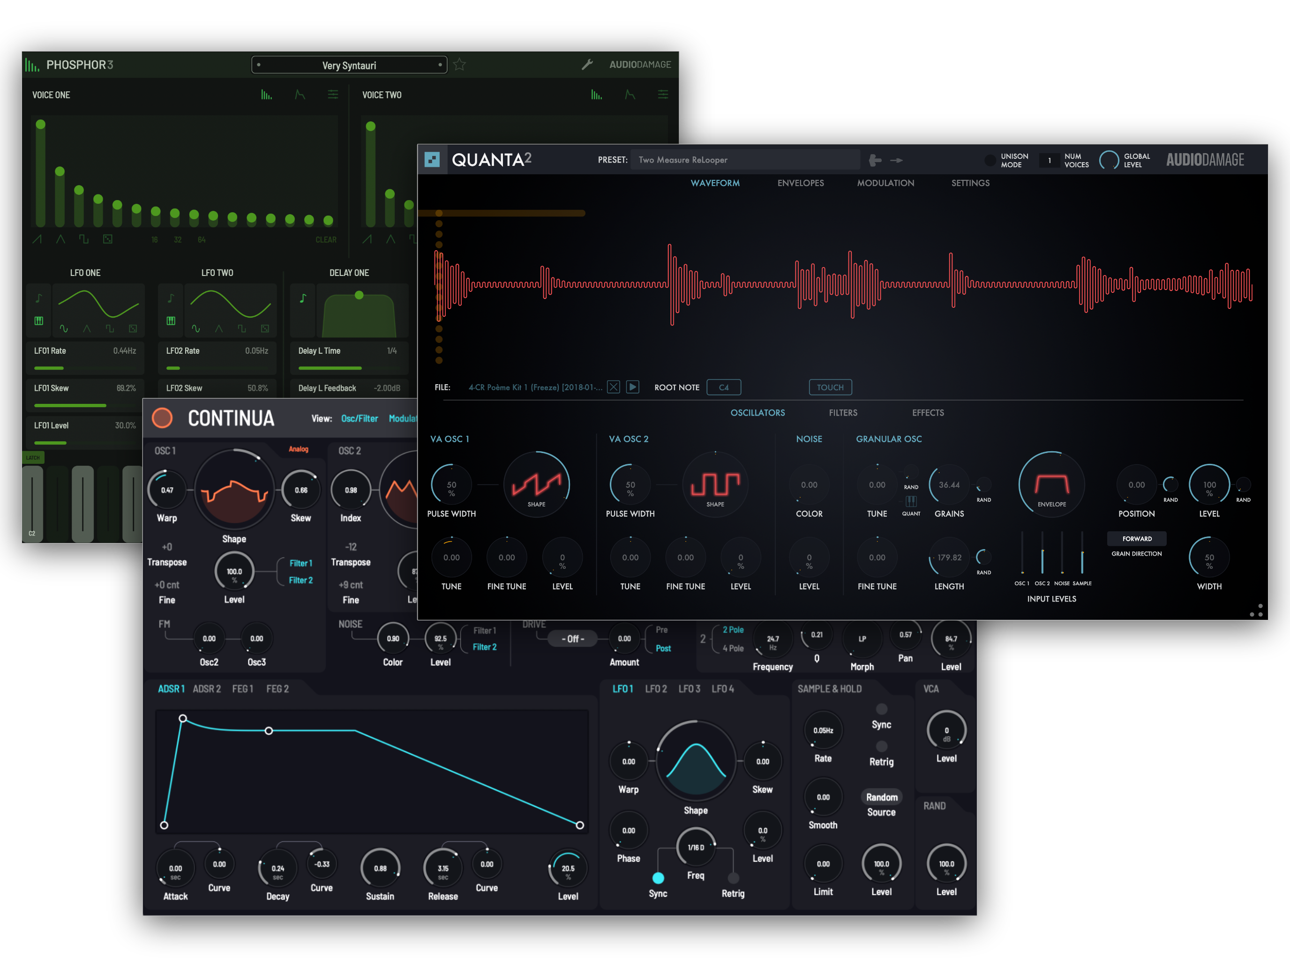1290x967 pixels.
Task: Open the Sample & Hold Random source selector
Action: coord(881,797)
